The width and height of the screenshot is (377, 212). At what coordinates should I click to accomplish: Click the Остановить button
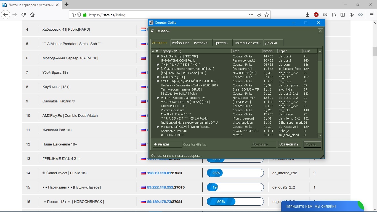pyautogui.click(x=289, y=144)
